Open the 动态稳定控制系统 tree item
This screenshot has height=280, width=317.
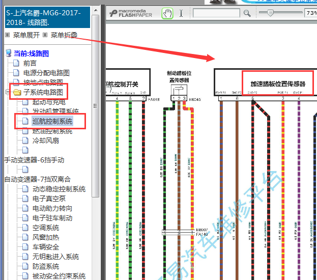(x=59, y=189)
